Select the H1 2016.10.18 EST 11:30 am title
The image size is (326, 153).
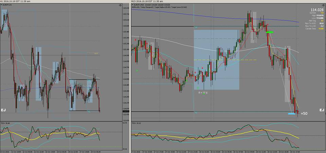tap(15, 1)
